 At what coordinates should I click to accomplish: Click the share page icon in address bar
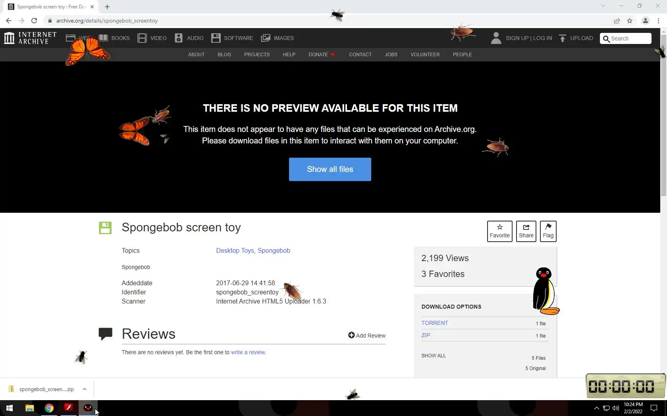coord(617,21)
